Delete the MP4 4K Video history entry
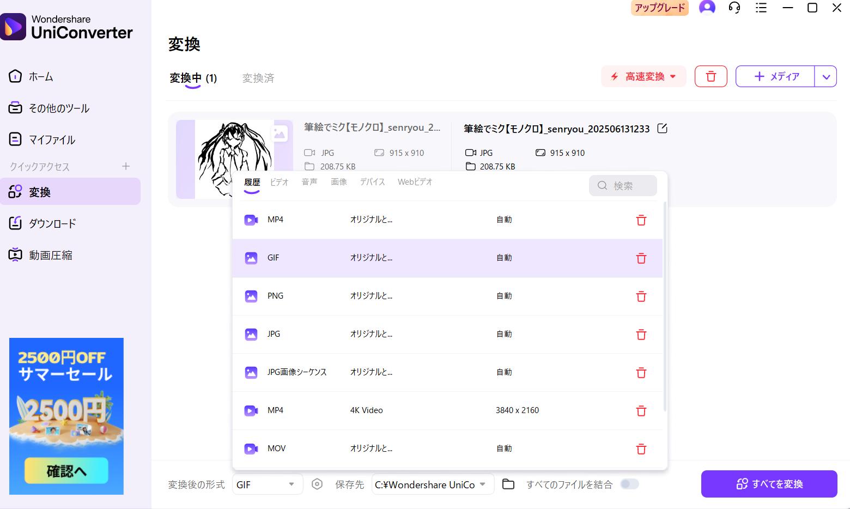Screen dimensions: 850x509 coord(641,411)
